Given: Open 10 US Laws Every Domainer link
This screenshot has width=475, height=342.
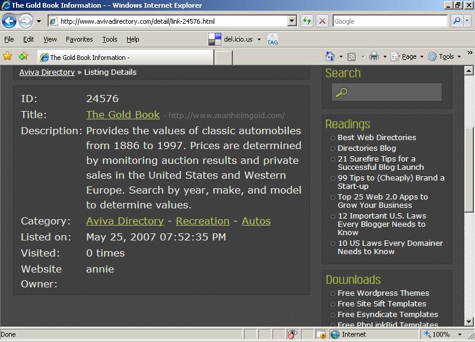Looking at the screenshot, I should pyautogui.click(x=390, y=247).
